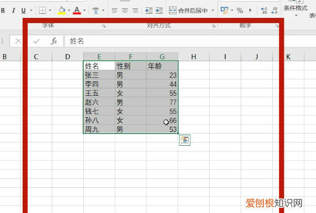Viewport: 316px width, 213px height.
Task: Toggle bold formatting
Action: pos(3,11)
